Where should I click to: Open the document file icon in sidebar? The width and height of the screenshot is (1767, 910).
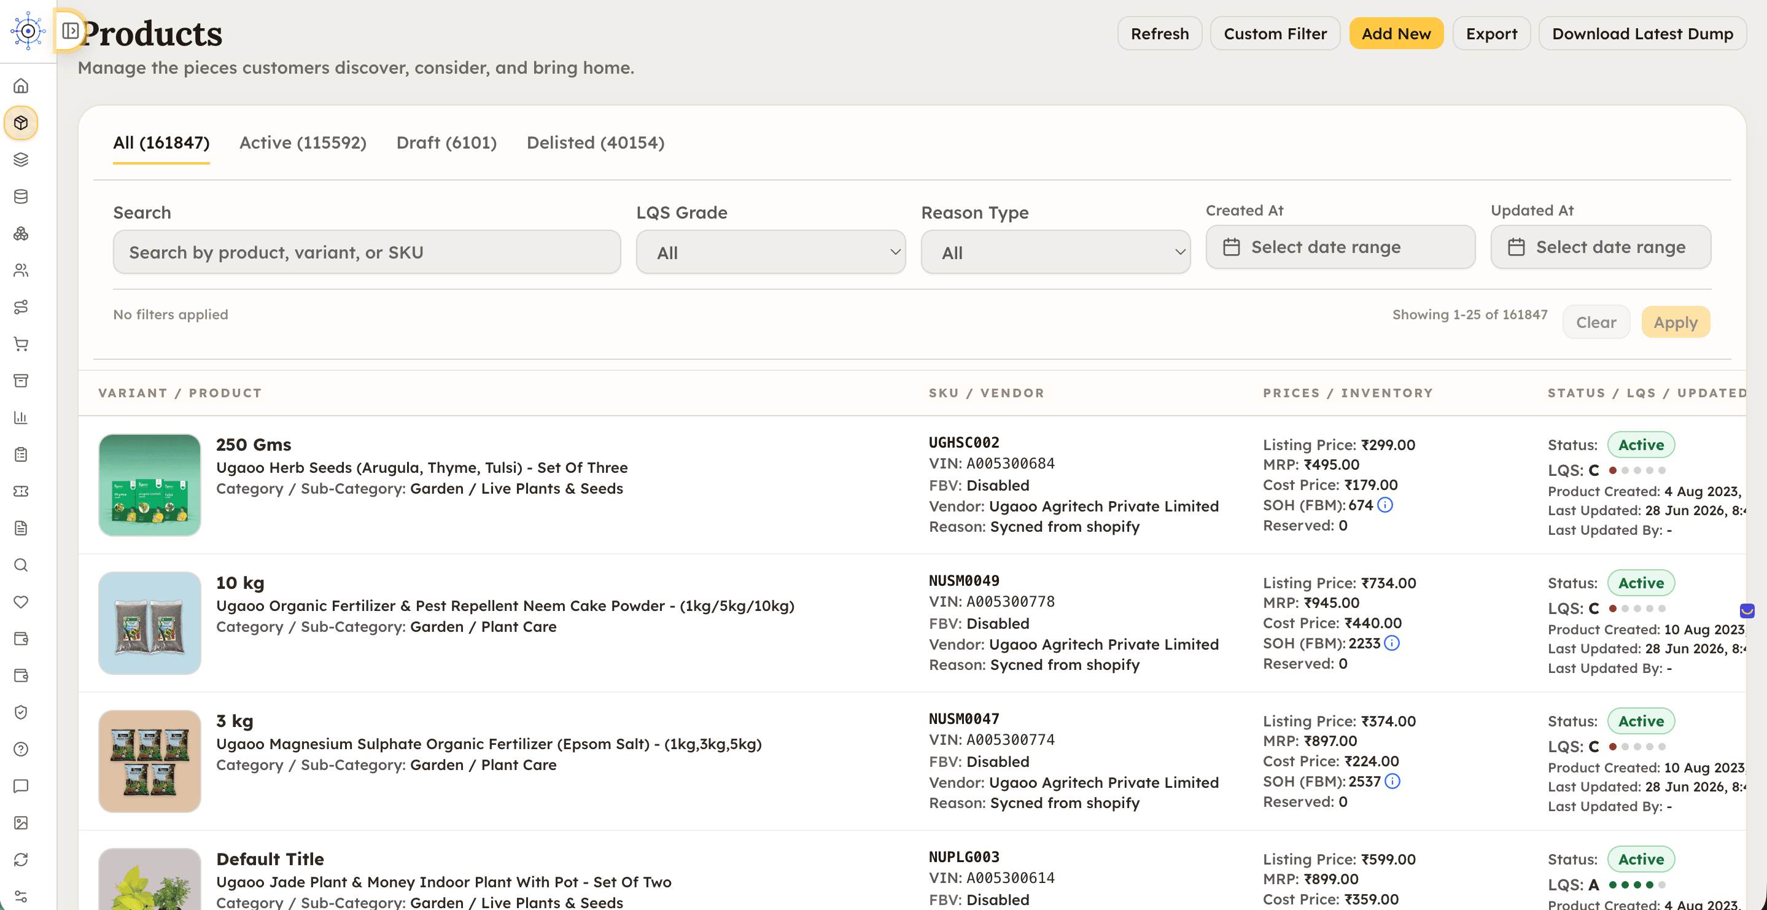click(21, 527)
